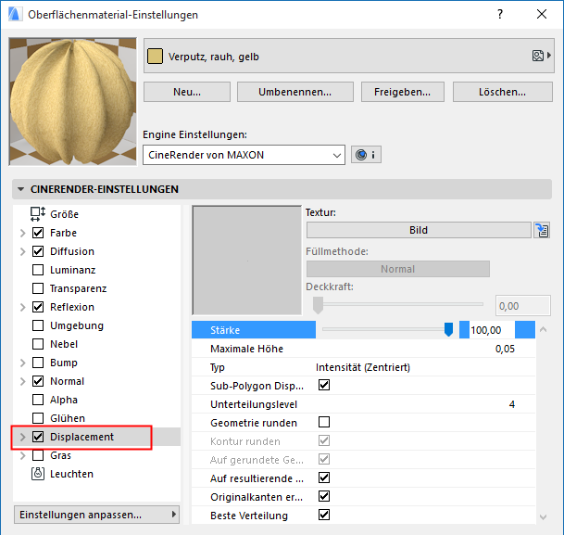
Task: Click the Leuchten lamp icon
Action: pos(38,474)
